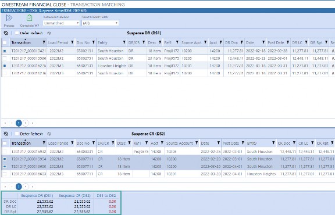Go to last page in Suspense DR pager
Viewport: 335px width, 215px height.
pos(33,123)
